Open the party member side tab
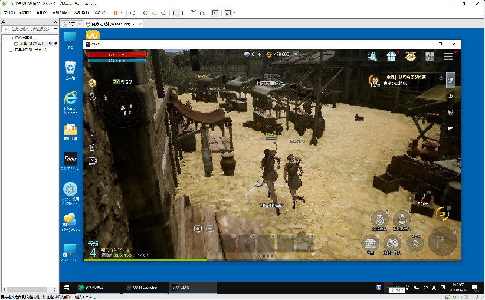485x300 pixels. coord(451,97)
